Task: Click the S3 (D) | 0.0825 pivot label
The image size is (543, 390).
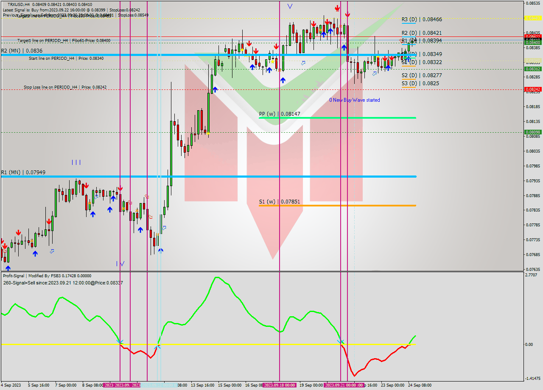Action: [x=420, y=84]
